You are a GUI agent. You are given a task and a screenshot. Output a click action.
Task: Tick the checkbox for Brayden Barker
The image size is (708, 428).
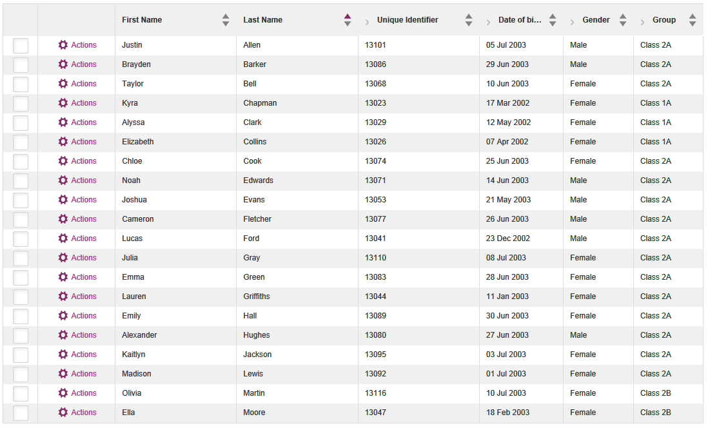pos(21,64)
